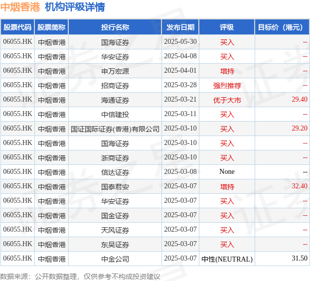This screenshot has height=281, width=310.
Task: Select the date 2025-03-08 cell
Action: (180, 171)
